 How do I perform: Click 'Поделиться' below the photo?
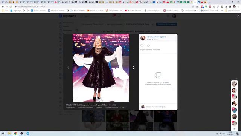71,107
